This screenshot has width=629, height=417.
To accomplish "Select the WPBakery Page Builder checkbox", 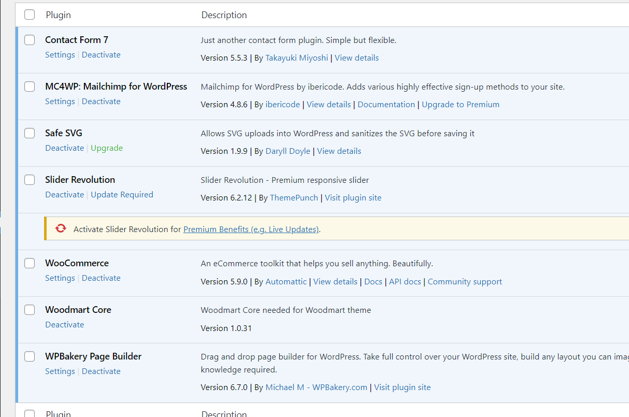I will point(30,356).
